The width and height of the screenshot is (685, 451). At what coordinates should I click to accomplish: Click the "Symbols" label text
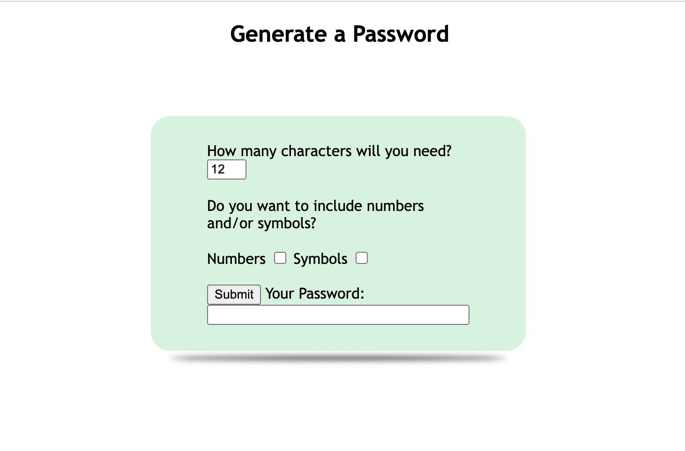(x=320, y=259)
